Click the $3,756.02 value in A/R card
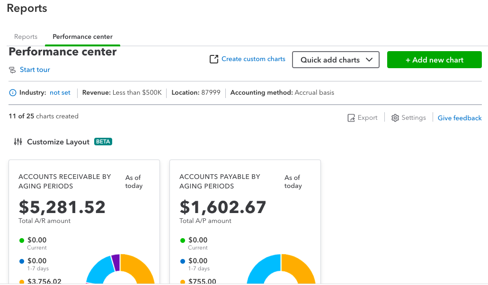This screenshot has width=488, height=285. [x=44, y=281]
